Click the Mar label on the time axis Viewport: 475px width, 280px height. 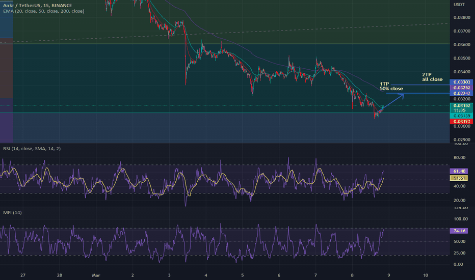tap(96, 275)
